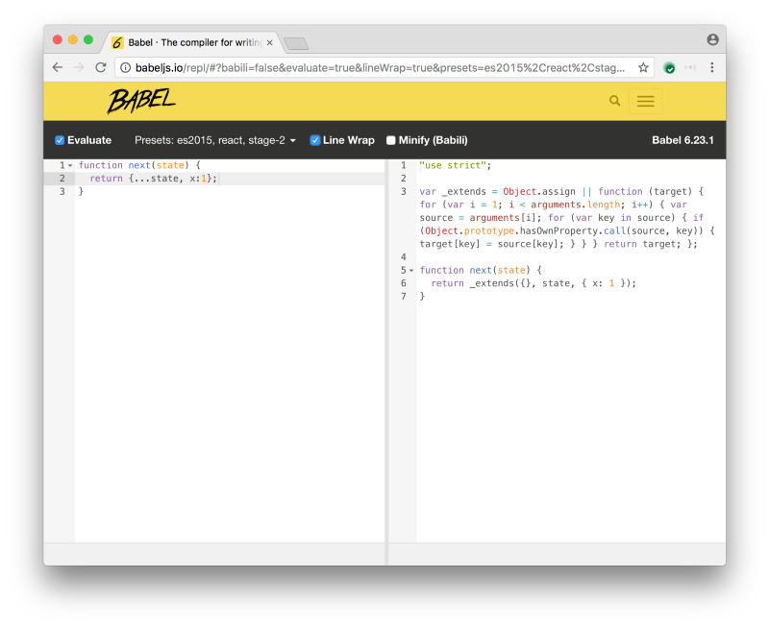769x627 pixels.
Task: Click line number 7 in output gutter
Action: click(403, 297)
